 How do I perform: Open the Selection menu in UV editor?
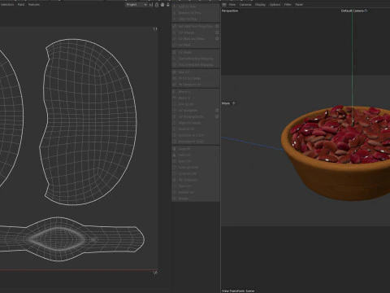[x=7, y=5]
